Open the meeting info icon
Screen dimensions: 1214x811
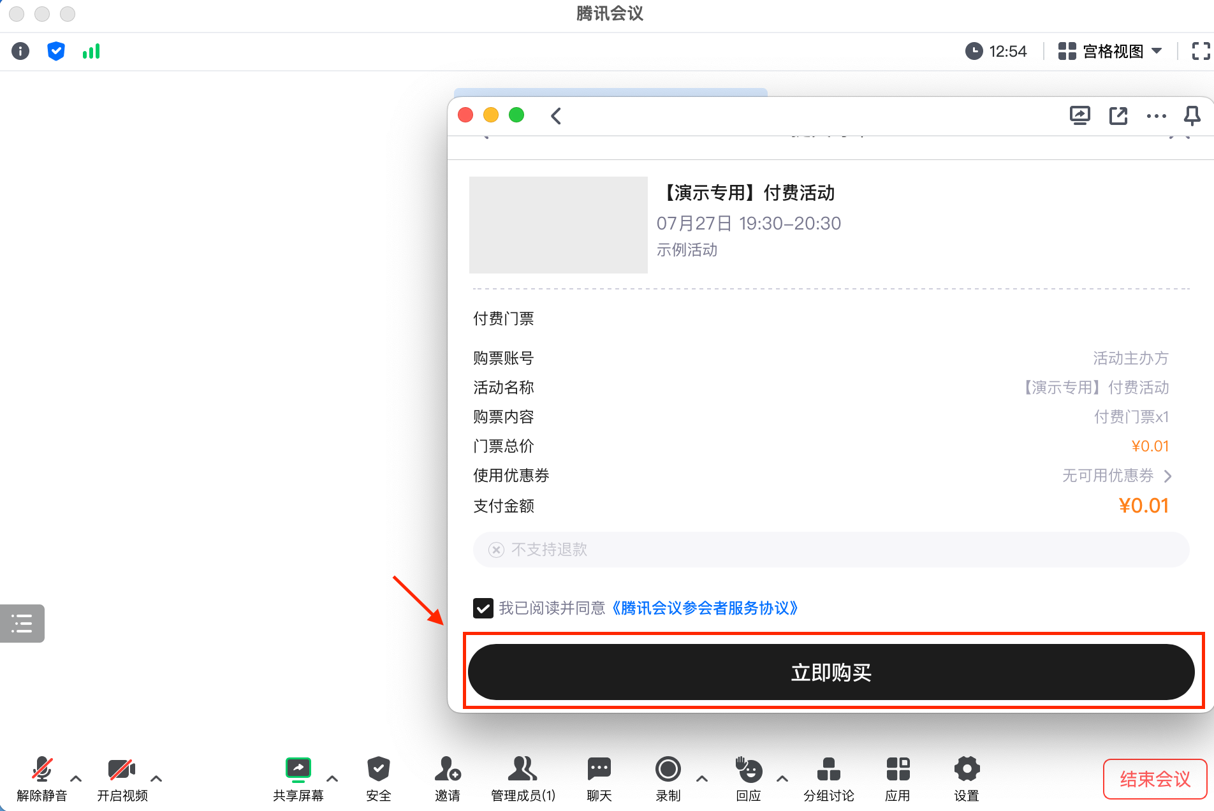[x=20, y=51]
